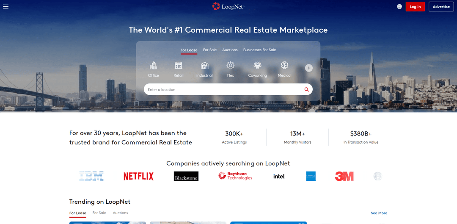Click the IBM company logo
The width and height of the screenshot is (457, 224).
91,176
